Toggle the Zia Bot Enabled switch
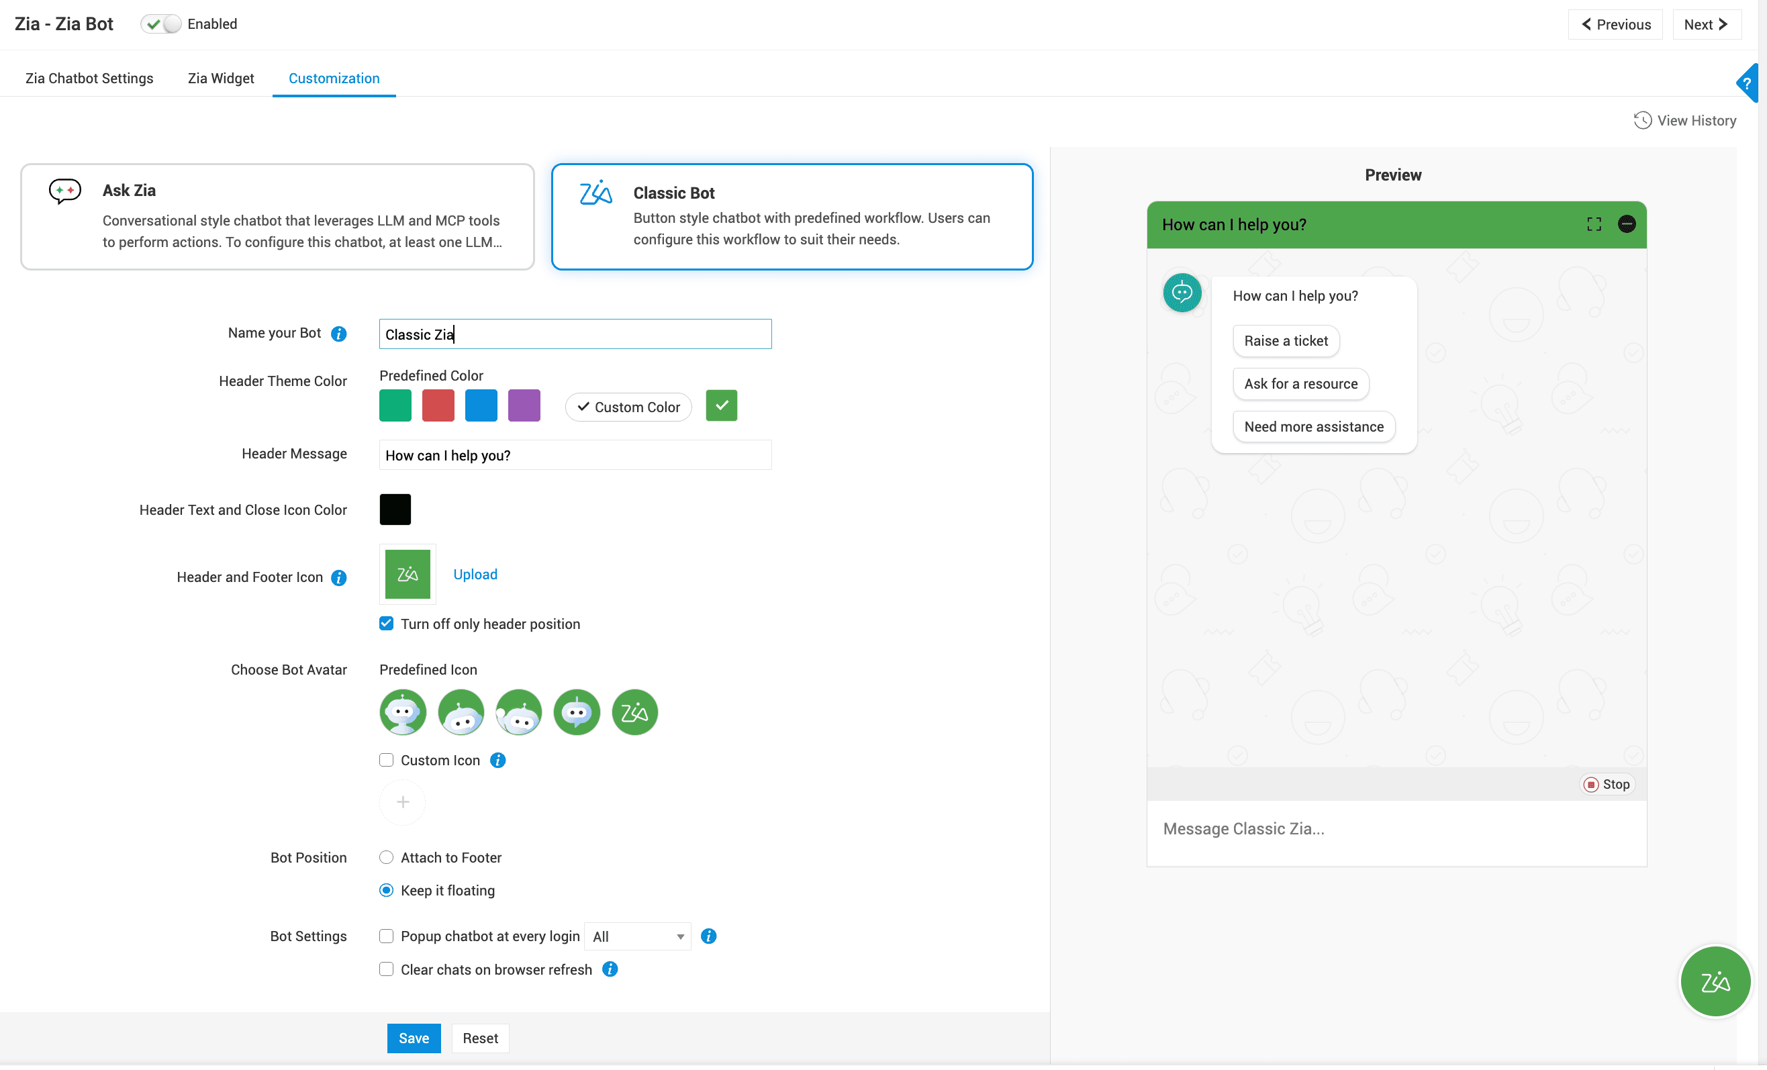The image size is (1767, 1070). click(160, 24)
